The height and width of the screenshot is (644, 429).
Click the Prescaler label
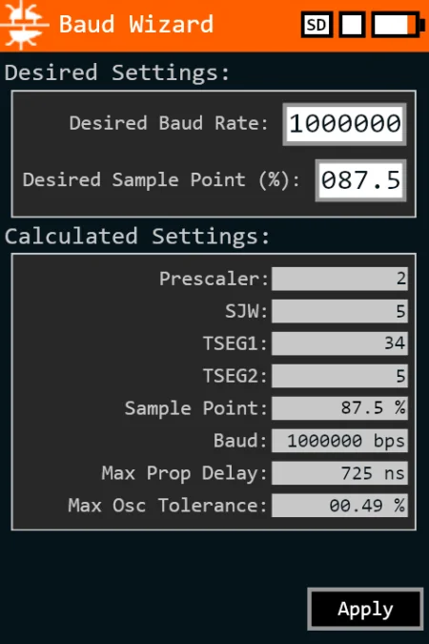tap(214, 279)
